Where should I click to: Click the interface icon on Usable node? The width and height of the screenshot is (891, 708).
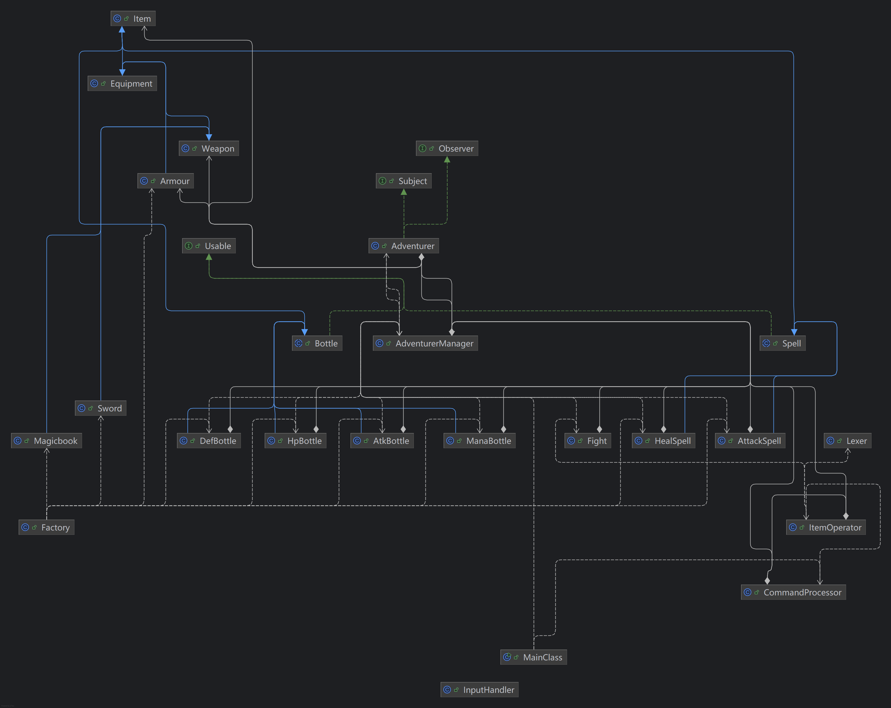[189, 246]
